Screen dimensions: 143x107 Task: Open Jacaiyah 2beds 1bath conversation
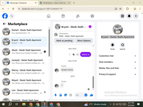(x=24, y=62)
